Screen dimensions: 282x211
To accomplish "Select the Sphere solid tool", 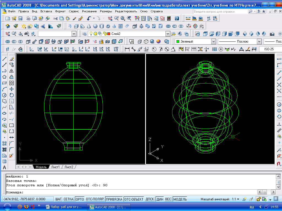I will point(95,26).
